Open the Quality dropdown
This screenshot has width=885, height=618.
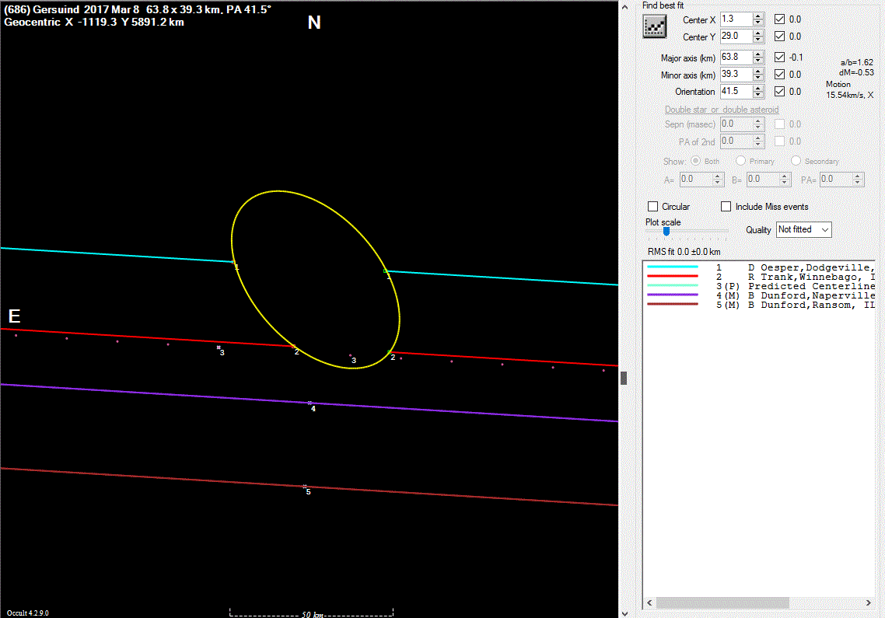[x=803, y=229]
